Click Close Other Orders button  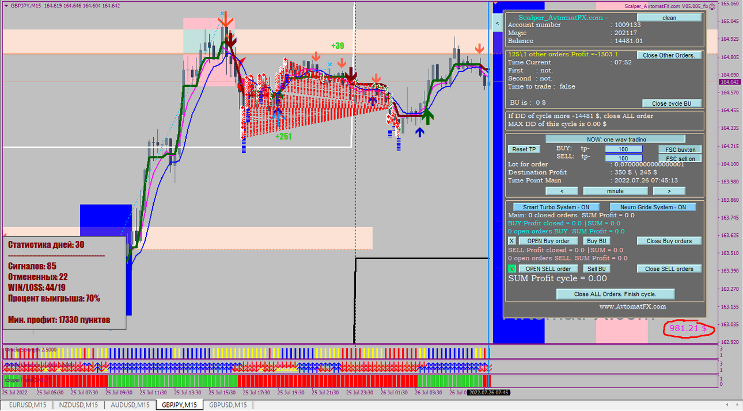click(669, 55)
